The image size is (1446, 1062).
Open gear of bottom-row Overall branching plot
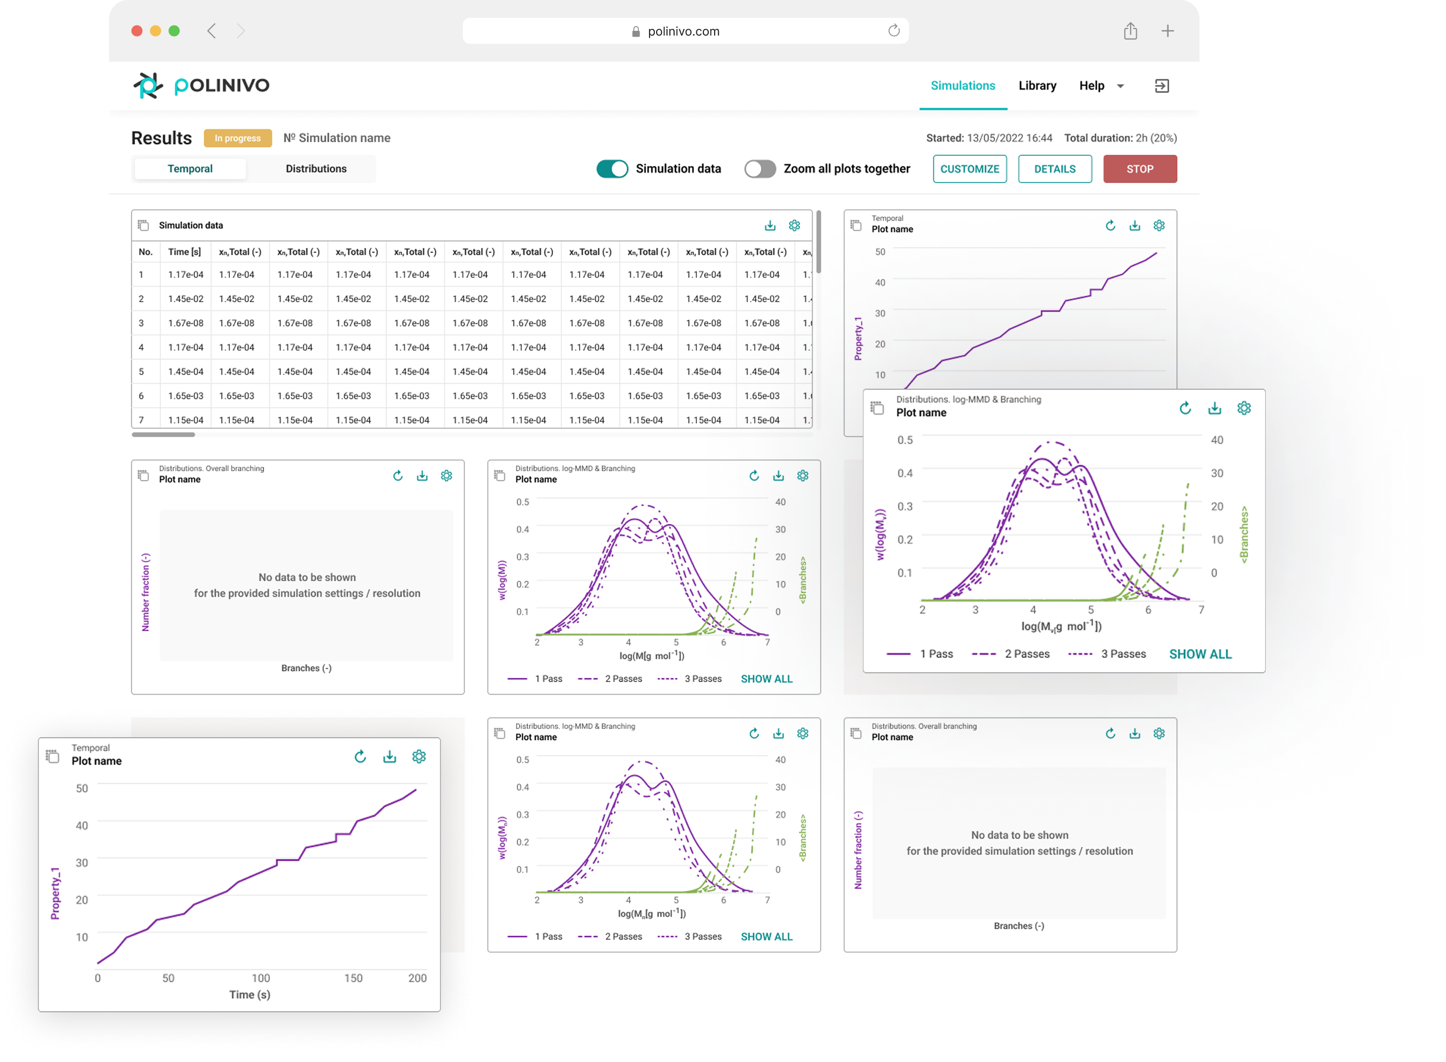[x=1159, y=734]
